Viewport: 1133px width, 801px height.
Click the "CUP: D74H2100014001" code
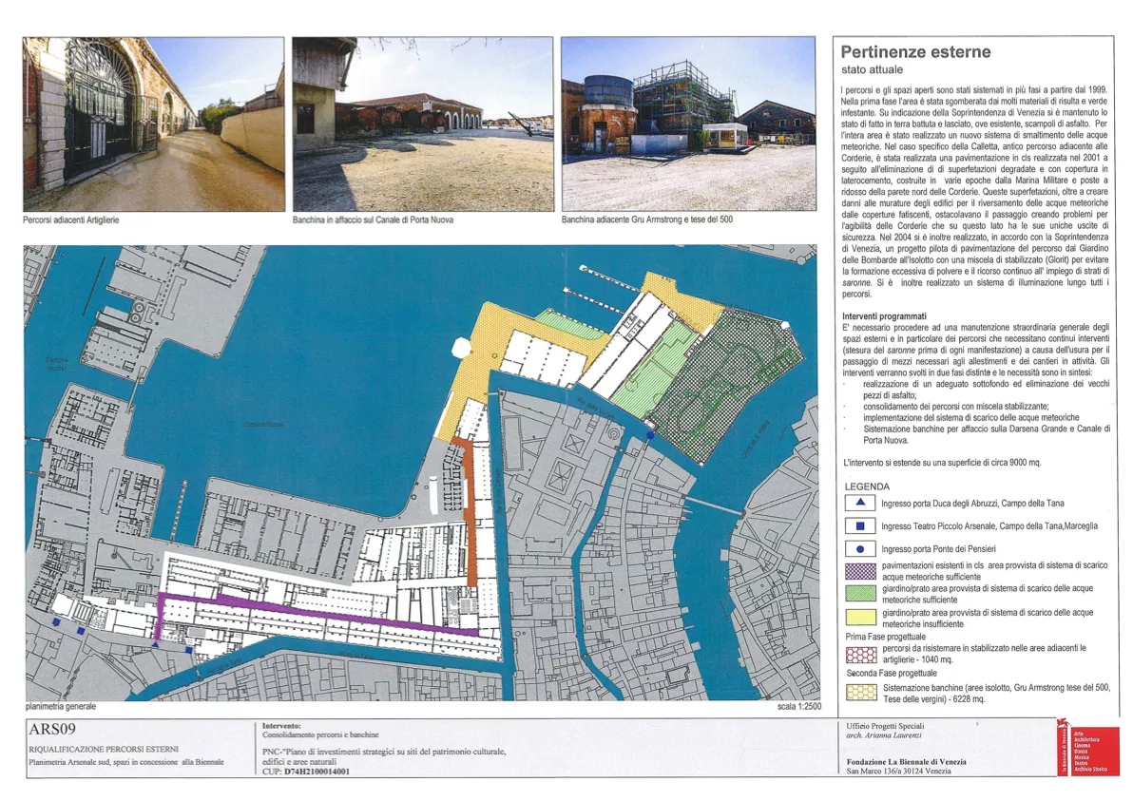tap(306, 772)
